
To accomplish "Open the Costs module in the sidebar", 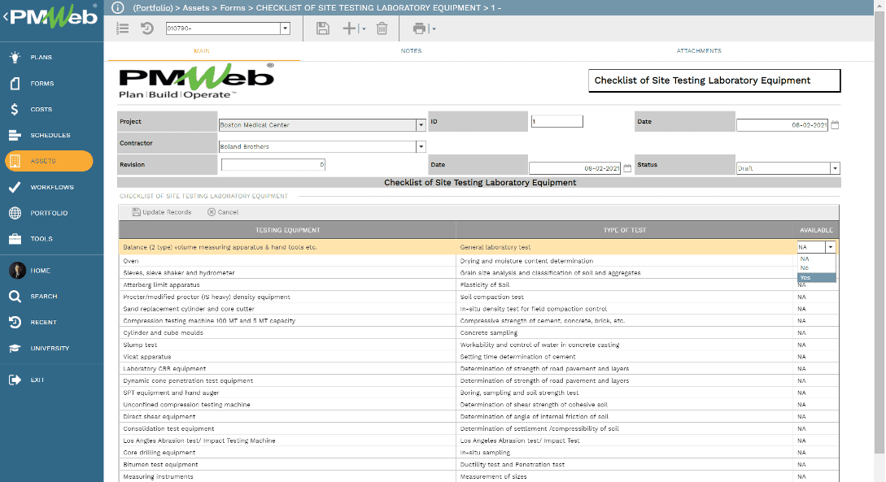I will (41, 109).
